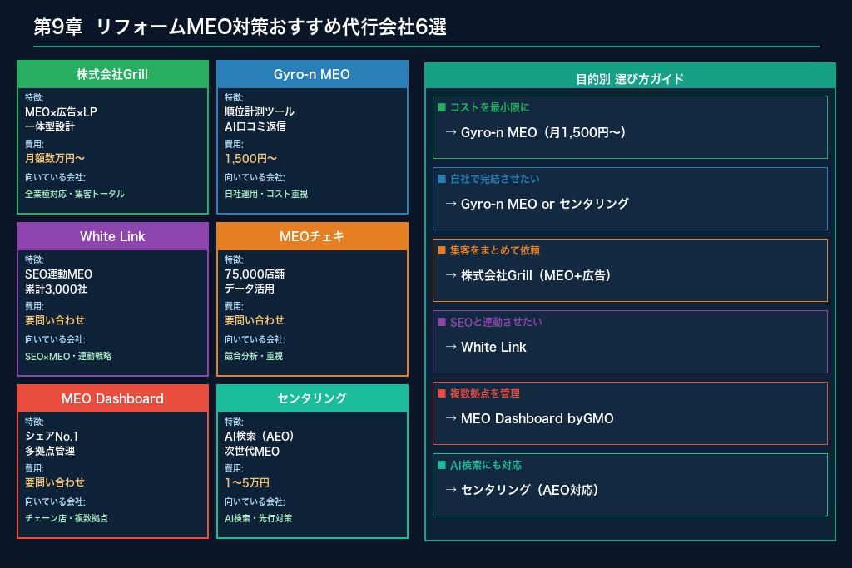Click the chapter title 第9章 リフォームMEO対策おすすめ代行会社6選
This screenshot has width=852, height=568.
click(x=240, y=27)
